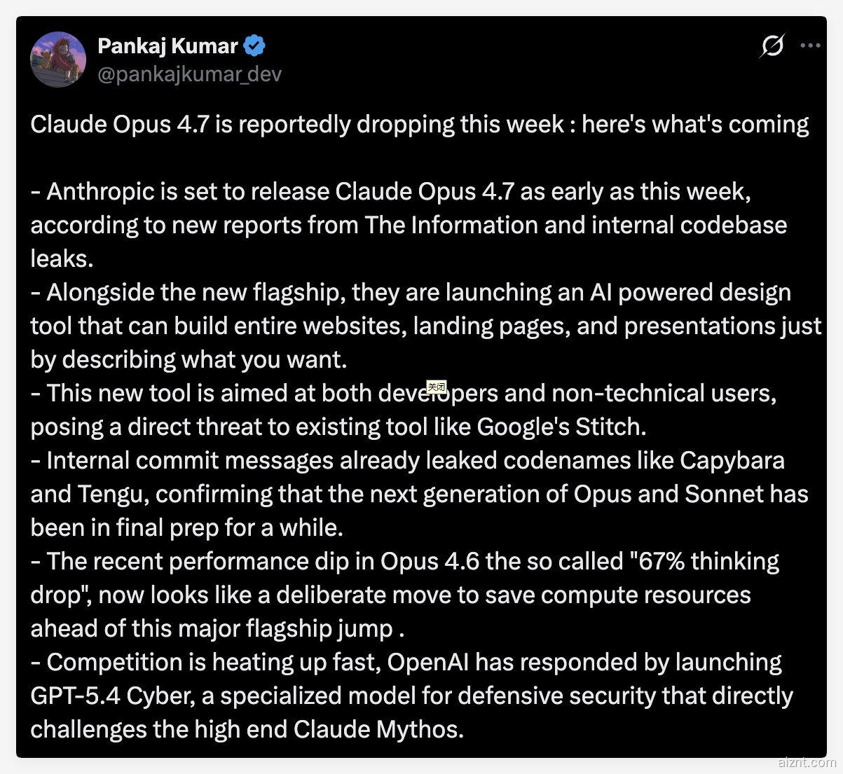
Task: Click the blue verified badge
Action: tap(254, 46)
